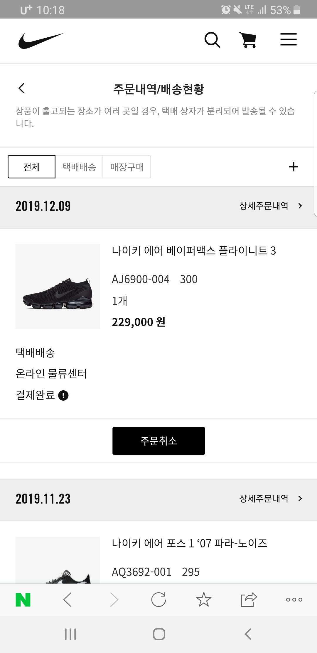Expand filter options with plus icon

pyautogui.click(x=294, y=167)
